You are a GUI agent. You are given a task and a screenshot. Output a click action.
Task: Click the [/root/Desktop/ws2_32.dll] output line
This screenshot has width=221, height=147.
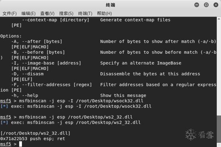(35, 133)
